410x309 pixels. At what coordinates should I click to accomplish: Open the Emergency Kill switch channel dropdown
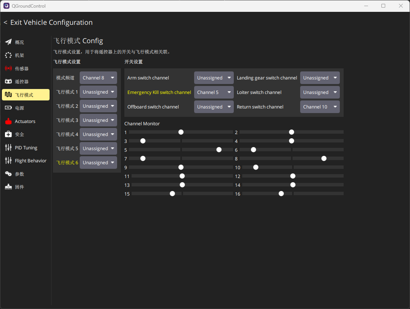214,92
